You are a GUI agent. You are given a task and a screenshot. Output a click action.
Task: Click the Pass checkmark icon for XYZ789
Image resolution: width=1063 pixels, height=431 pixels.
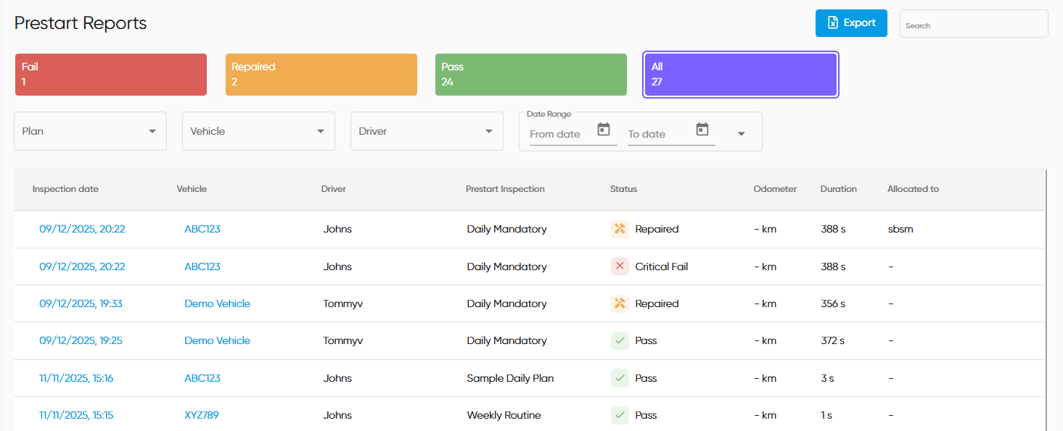click(620, 415)
